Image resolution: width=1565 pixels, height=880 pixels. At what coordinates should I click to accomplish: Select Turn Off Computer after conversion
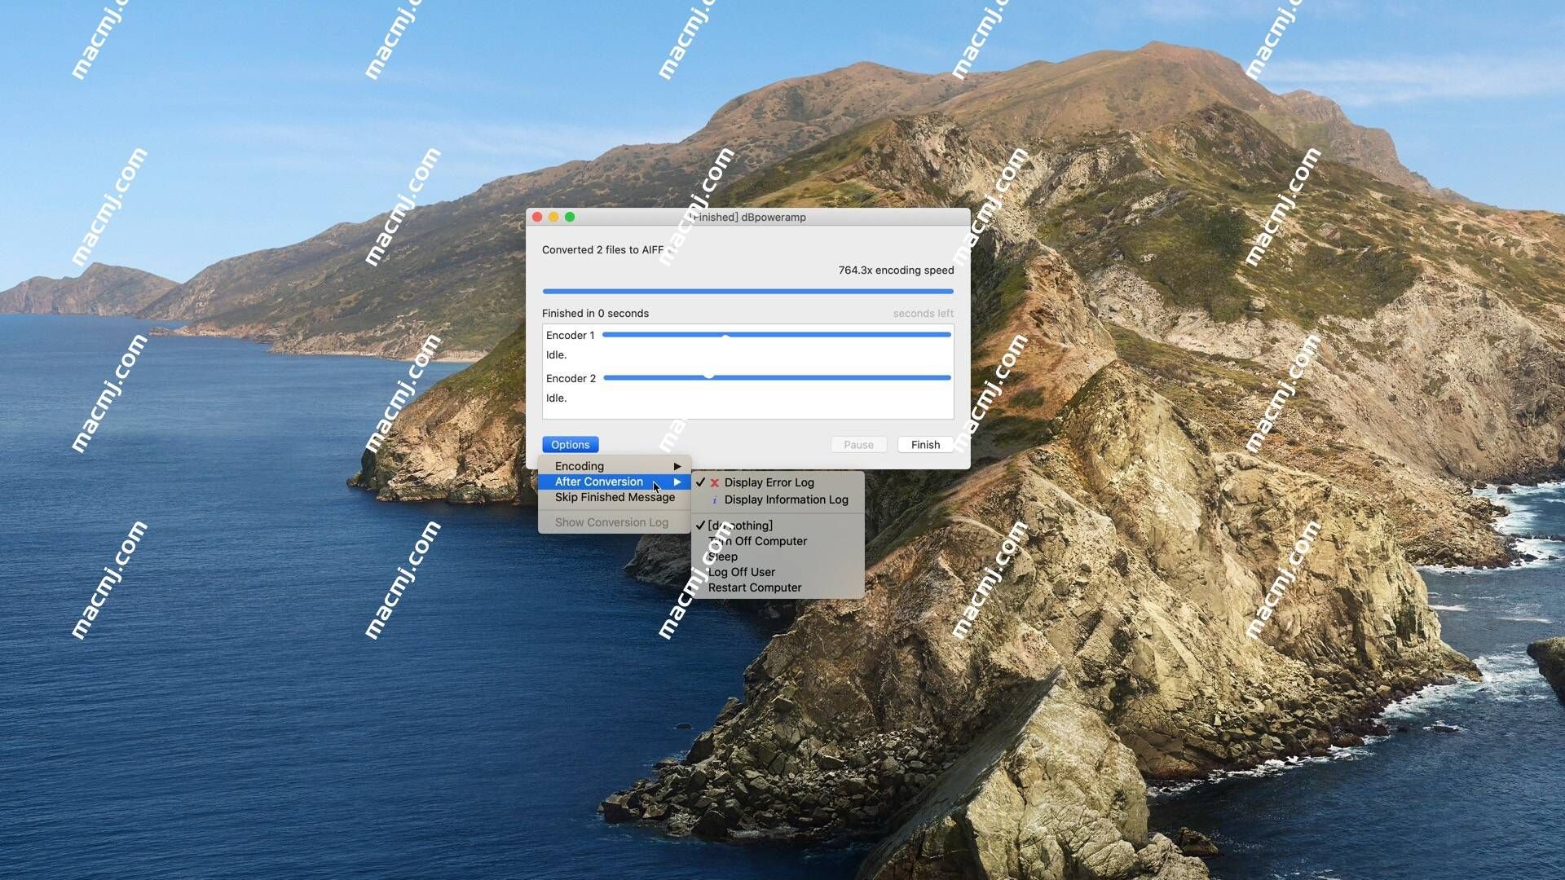tap(758, 540)
